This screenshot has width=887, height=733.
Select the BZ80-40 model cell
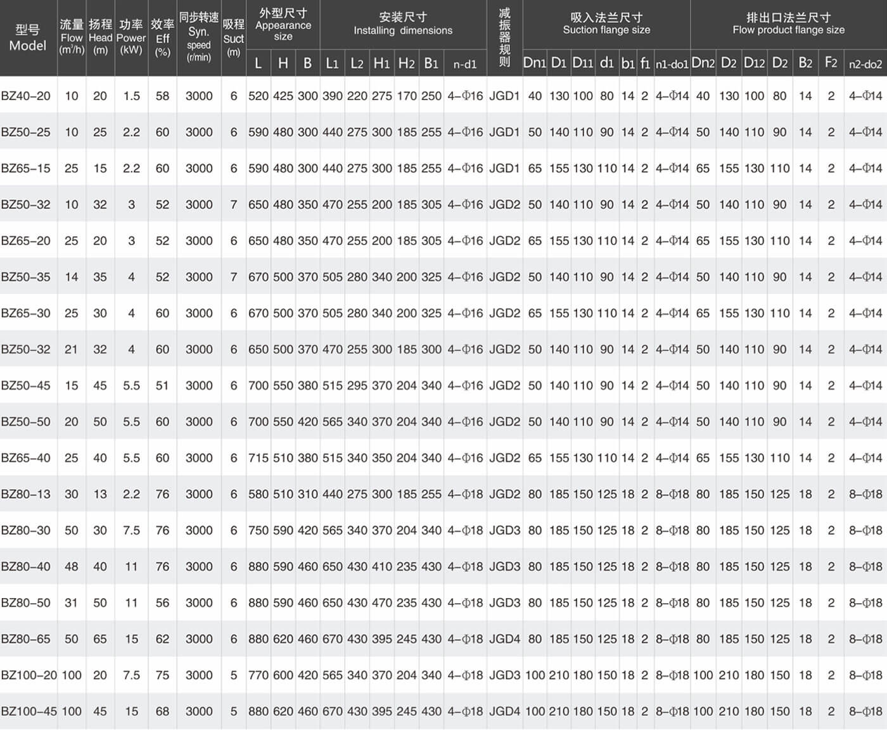(26, 566)
